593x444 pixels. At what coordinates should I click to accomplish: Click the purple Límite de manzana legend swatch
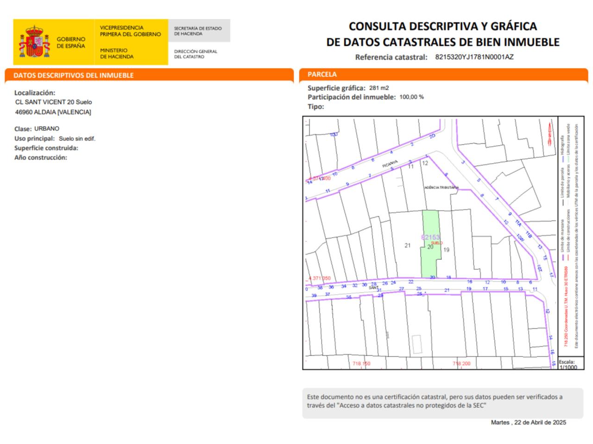pyautogui.click(x=563, y=258)
